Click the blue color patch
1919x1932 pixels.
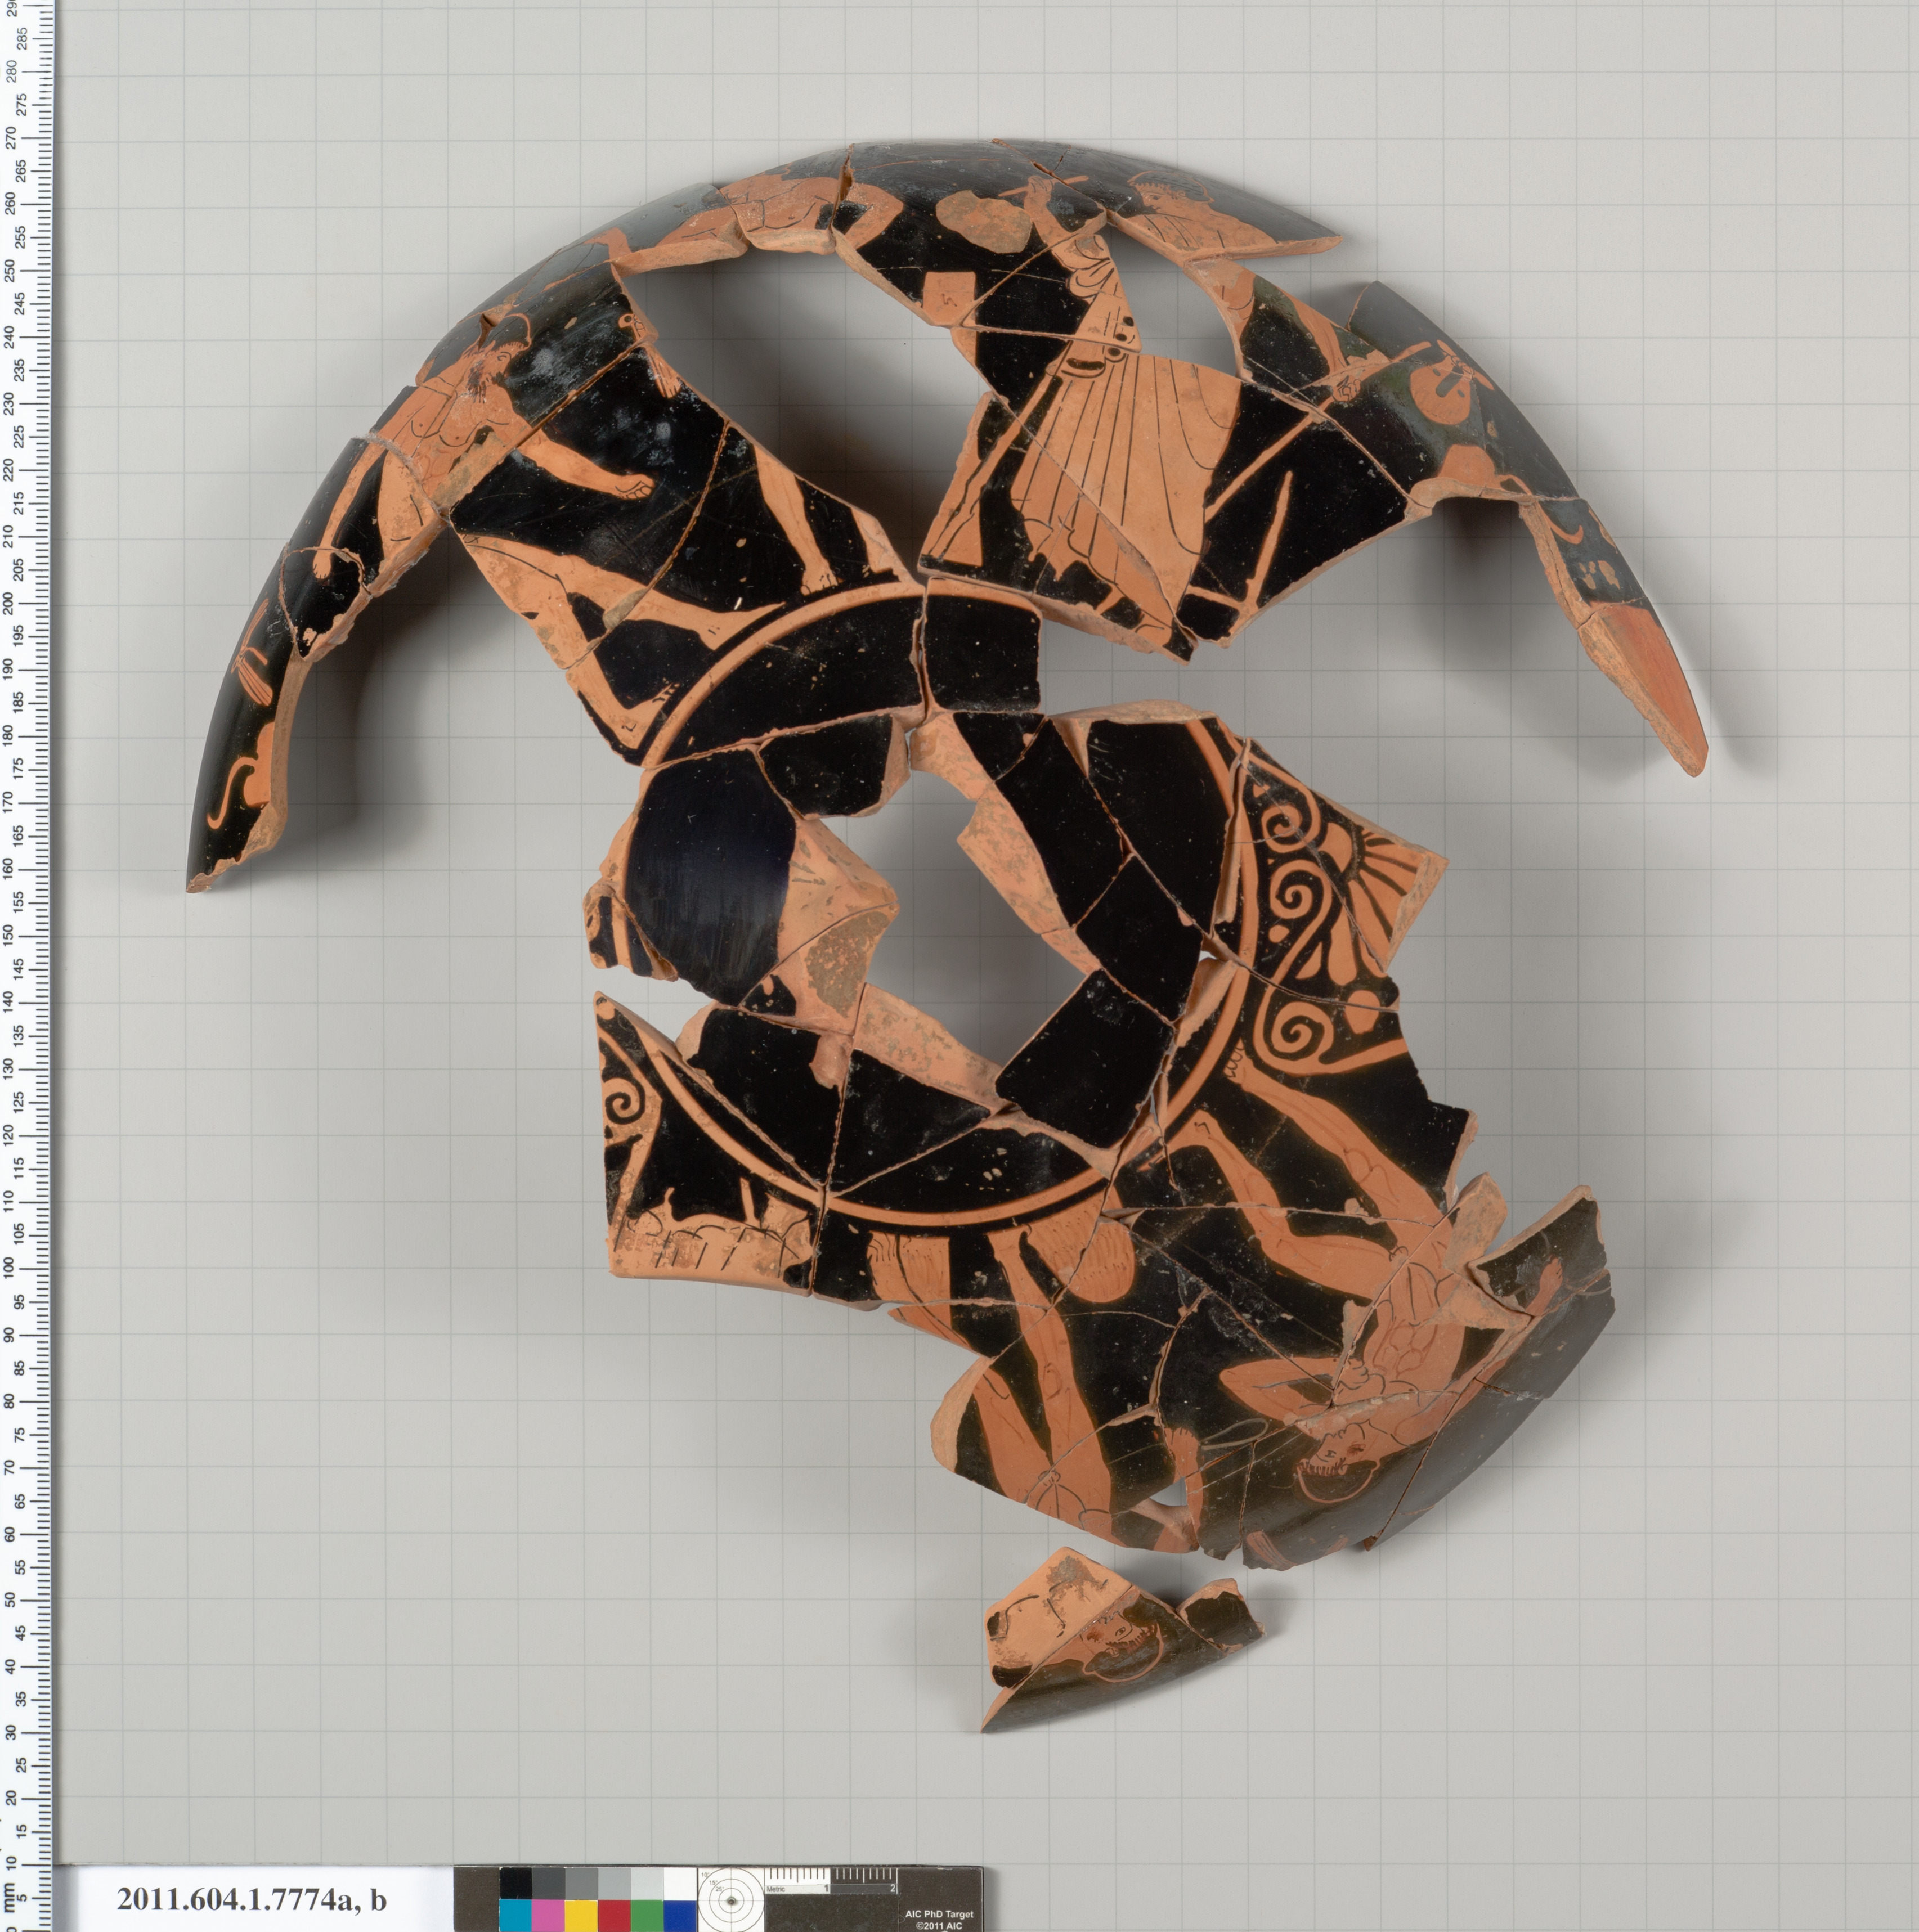tap(679, 1916)
